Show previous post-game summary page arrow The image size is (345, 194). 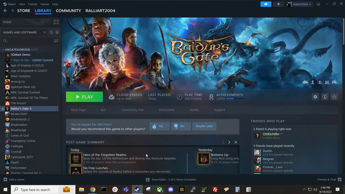coord(223,142)
